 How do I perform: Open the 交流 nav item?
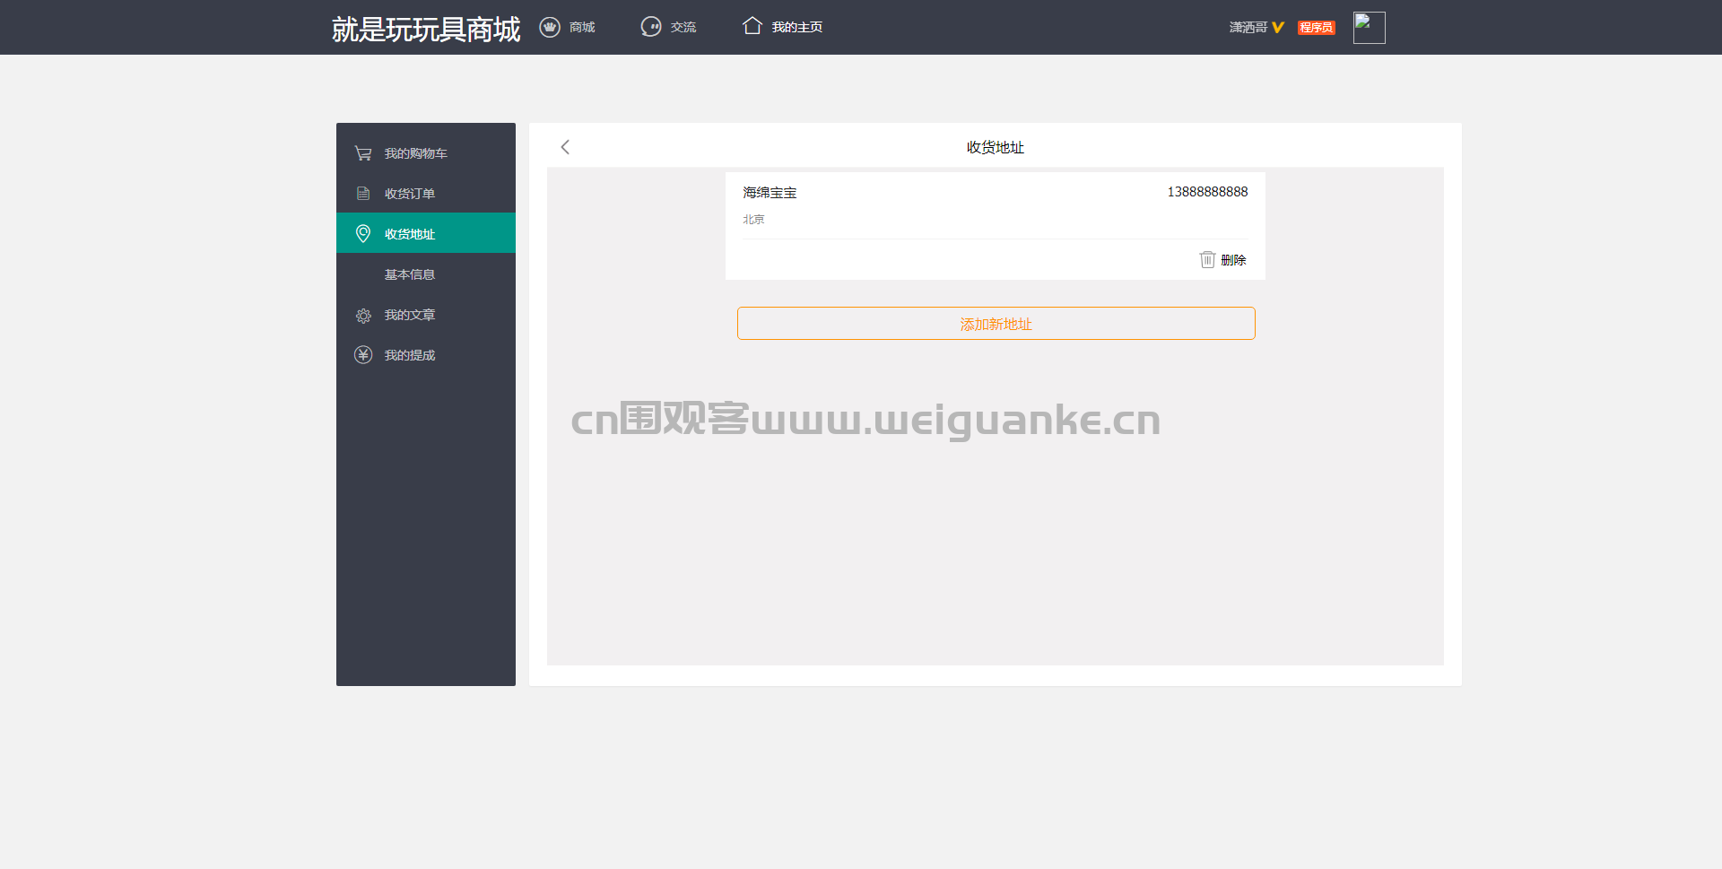683,28
